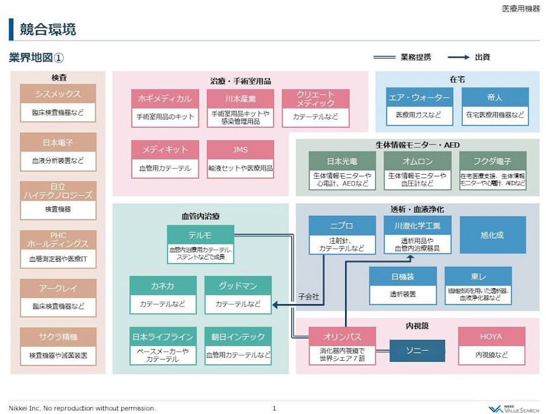This screenshot has height=414, width=546.
Task: Click the 川澄化学工業 box
Action: (x=417, y=225)
